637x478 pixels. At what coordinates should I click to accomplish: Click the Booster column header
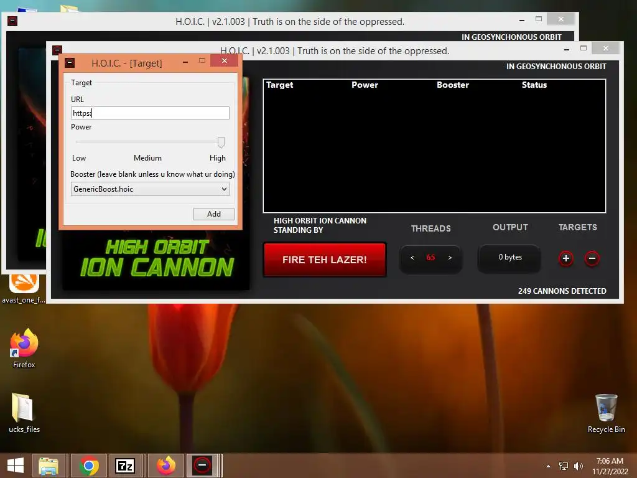(453, 85)
